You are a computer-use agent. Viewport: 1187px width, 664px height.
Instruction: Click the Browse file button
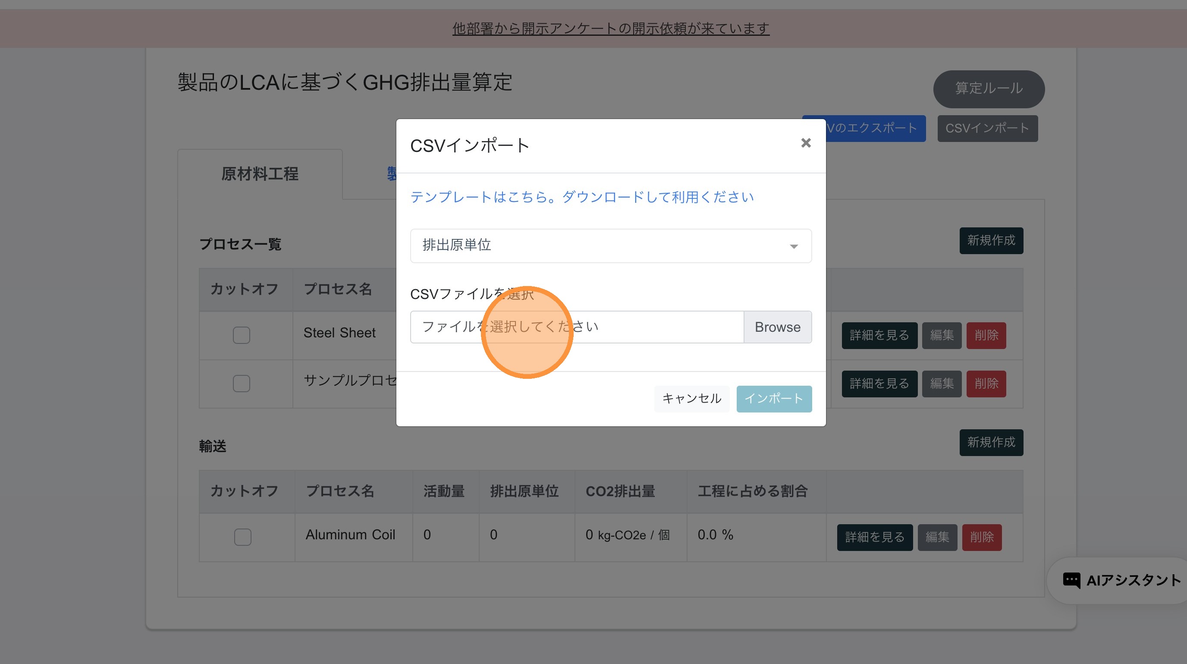pos(777,327)
